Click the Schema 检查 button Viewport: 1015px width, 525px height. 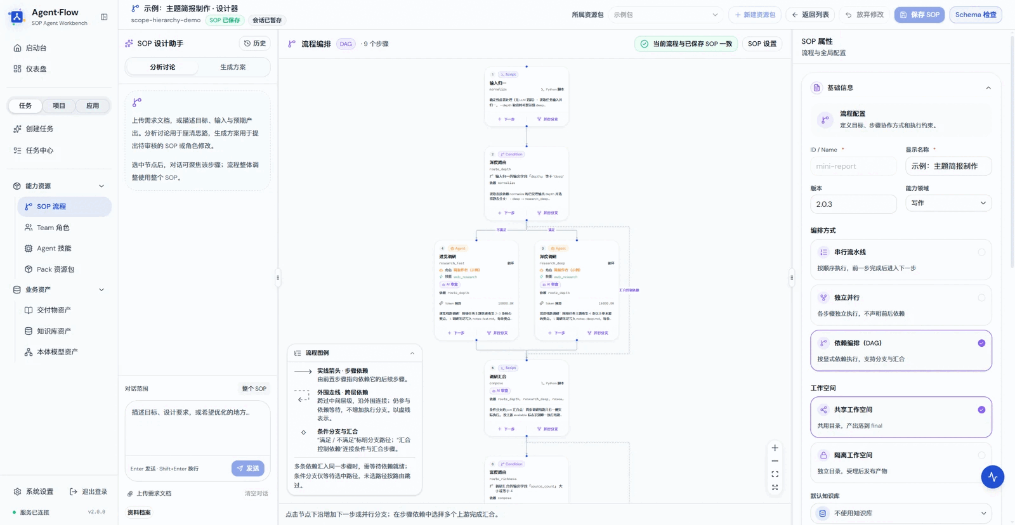coord(976,15)
